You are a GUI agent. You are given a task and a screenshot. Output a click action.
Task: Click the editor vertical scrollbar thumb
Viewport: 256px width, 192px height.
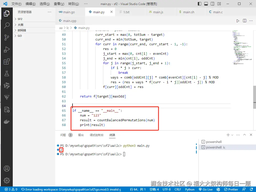(x=254, y=97)
